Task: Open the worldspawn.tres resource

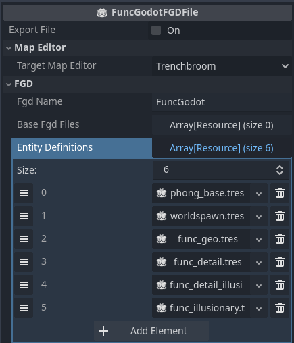Action: (201, 216)
